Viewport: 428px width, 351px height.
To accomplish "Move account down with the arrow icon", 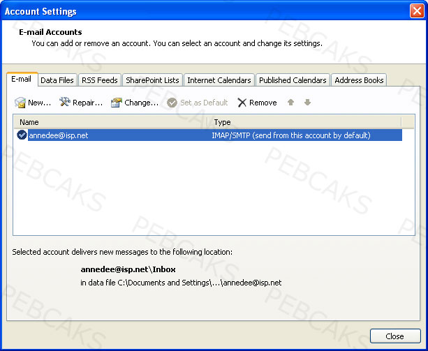I will click(x=308, y=103).
